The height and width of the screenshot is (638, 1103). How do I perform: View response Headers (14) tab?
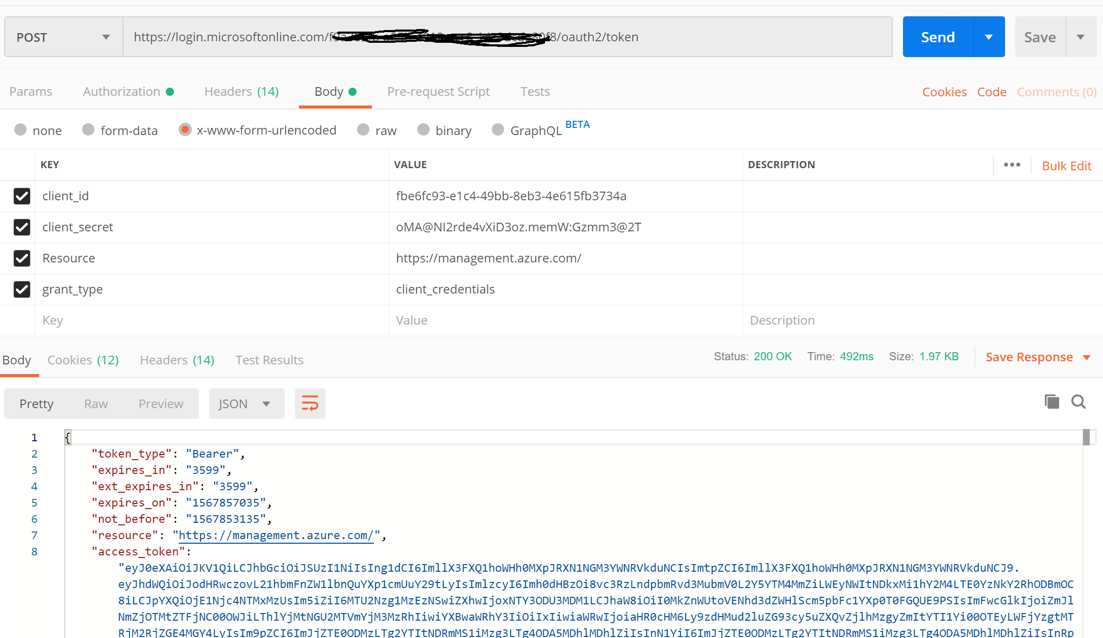tap(177, 360)
